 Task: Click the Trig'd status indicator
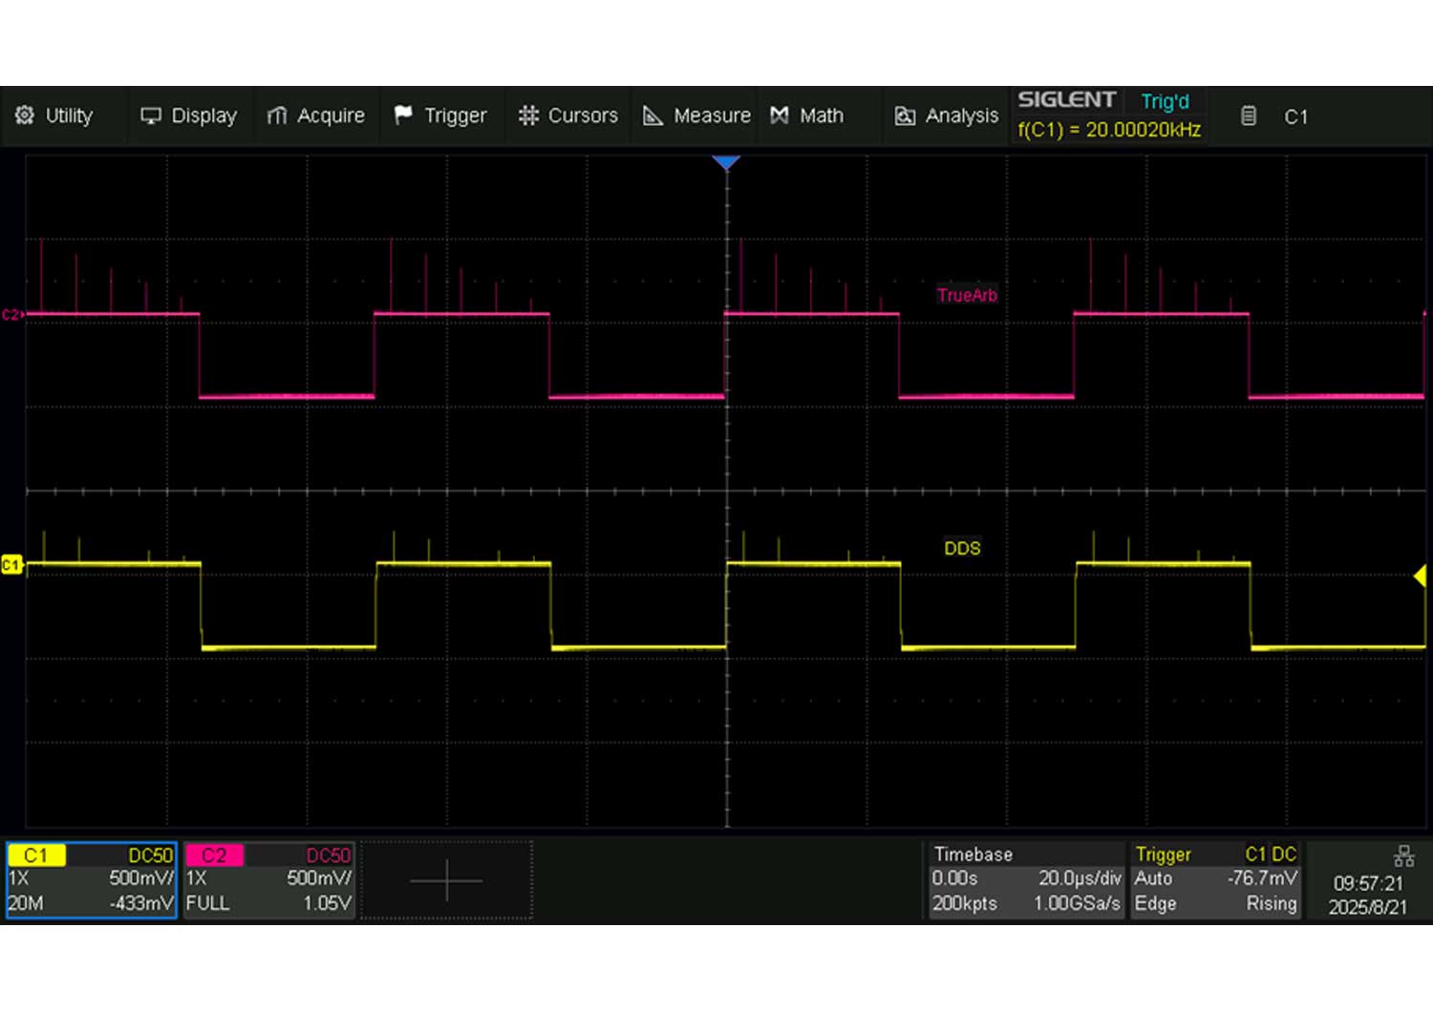click(x=1165, y=101)
